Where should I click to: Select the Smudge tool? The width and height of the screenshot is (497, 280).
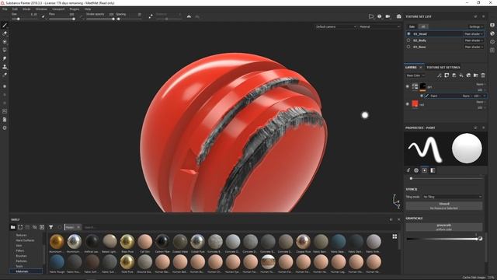[5, 58]
